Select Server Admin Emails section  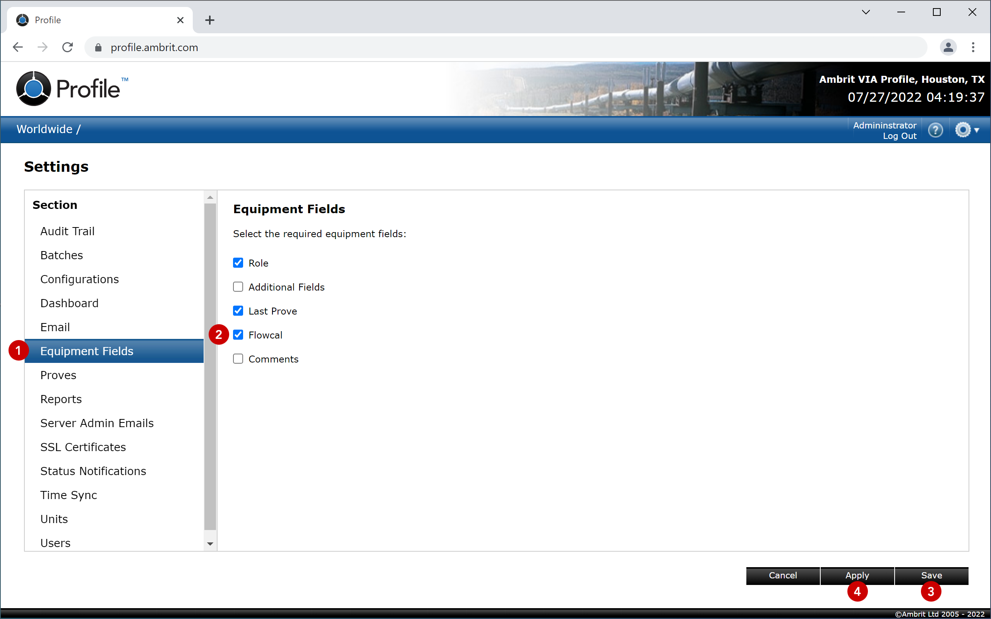pos(114,423)
